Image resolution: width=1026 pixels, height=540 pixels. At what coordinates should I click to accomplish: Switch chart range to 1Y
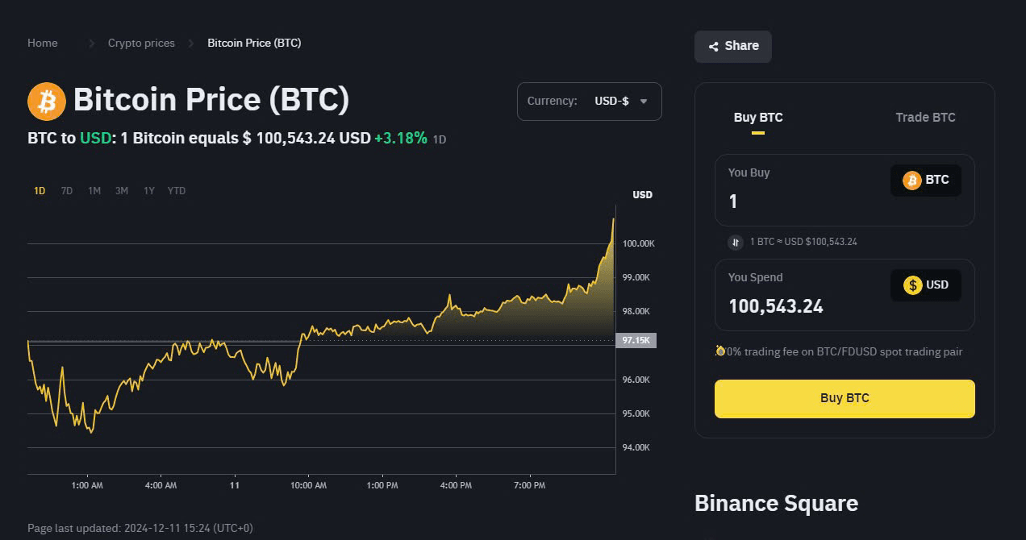coord(149,191)
